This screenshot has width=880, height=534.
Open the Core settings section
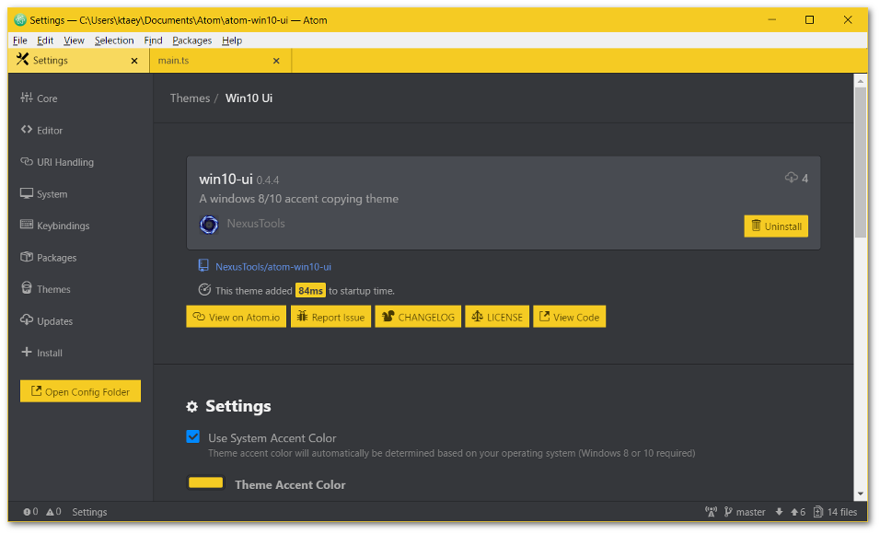point(40,99)
